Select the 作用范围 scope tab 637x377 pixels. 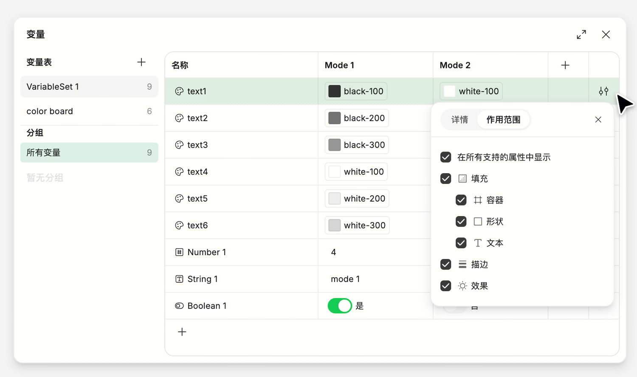[x=503, y=120]
